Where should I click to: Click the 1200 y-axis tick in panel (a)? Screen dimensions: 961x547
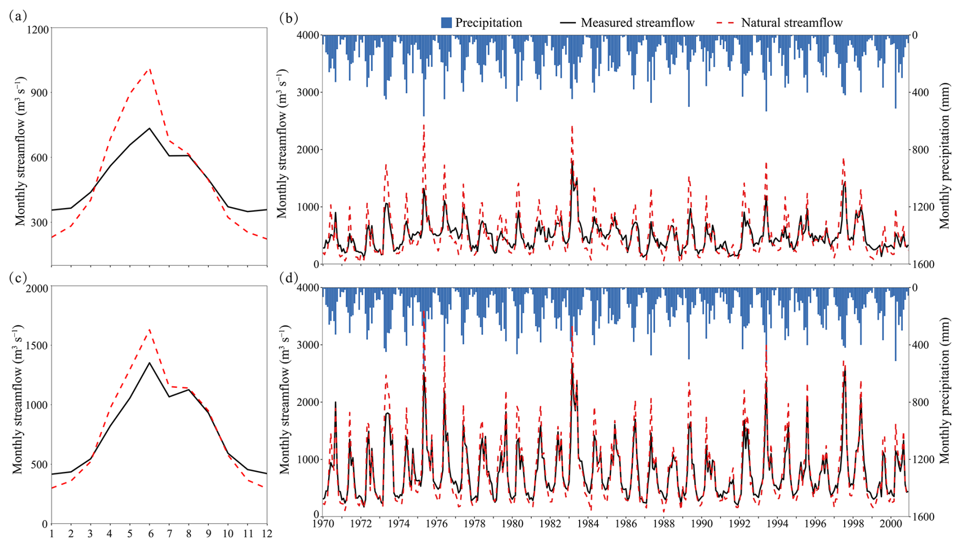[38, 30]
